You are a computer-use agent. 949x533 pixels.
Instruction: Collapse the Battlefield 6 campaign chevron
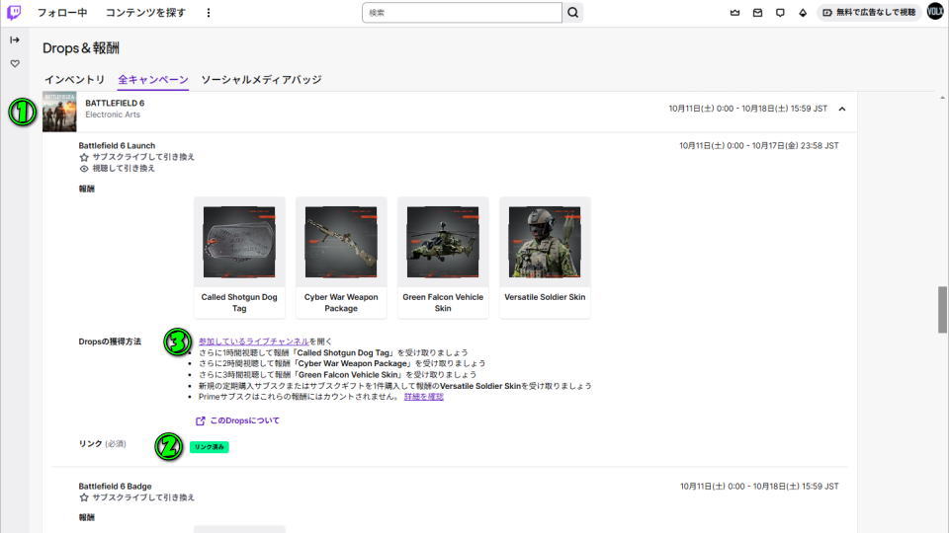tap(841, 109)
